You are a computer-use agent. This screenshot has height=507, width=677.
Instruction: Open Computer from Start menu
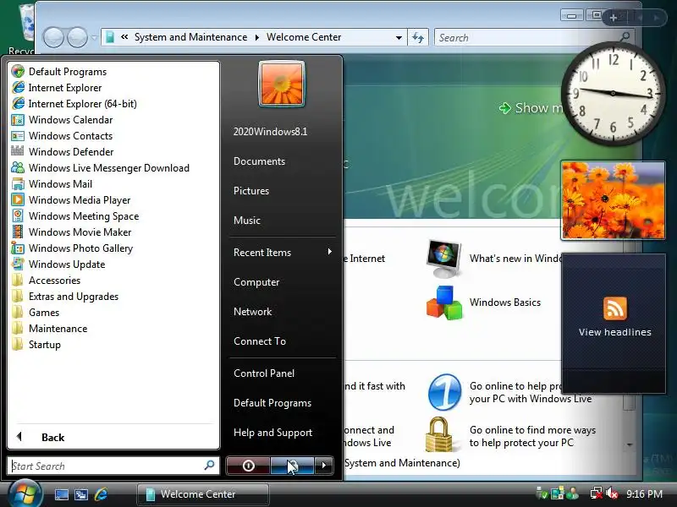tap(256, 282)
